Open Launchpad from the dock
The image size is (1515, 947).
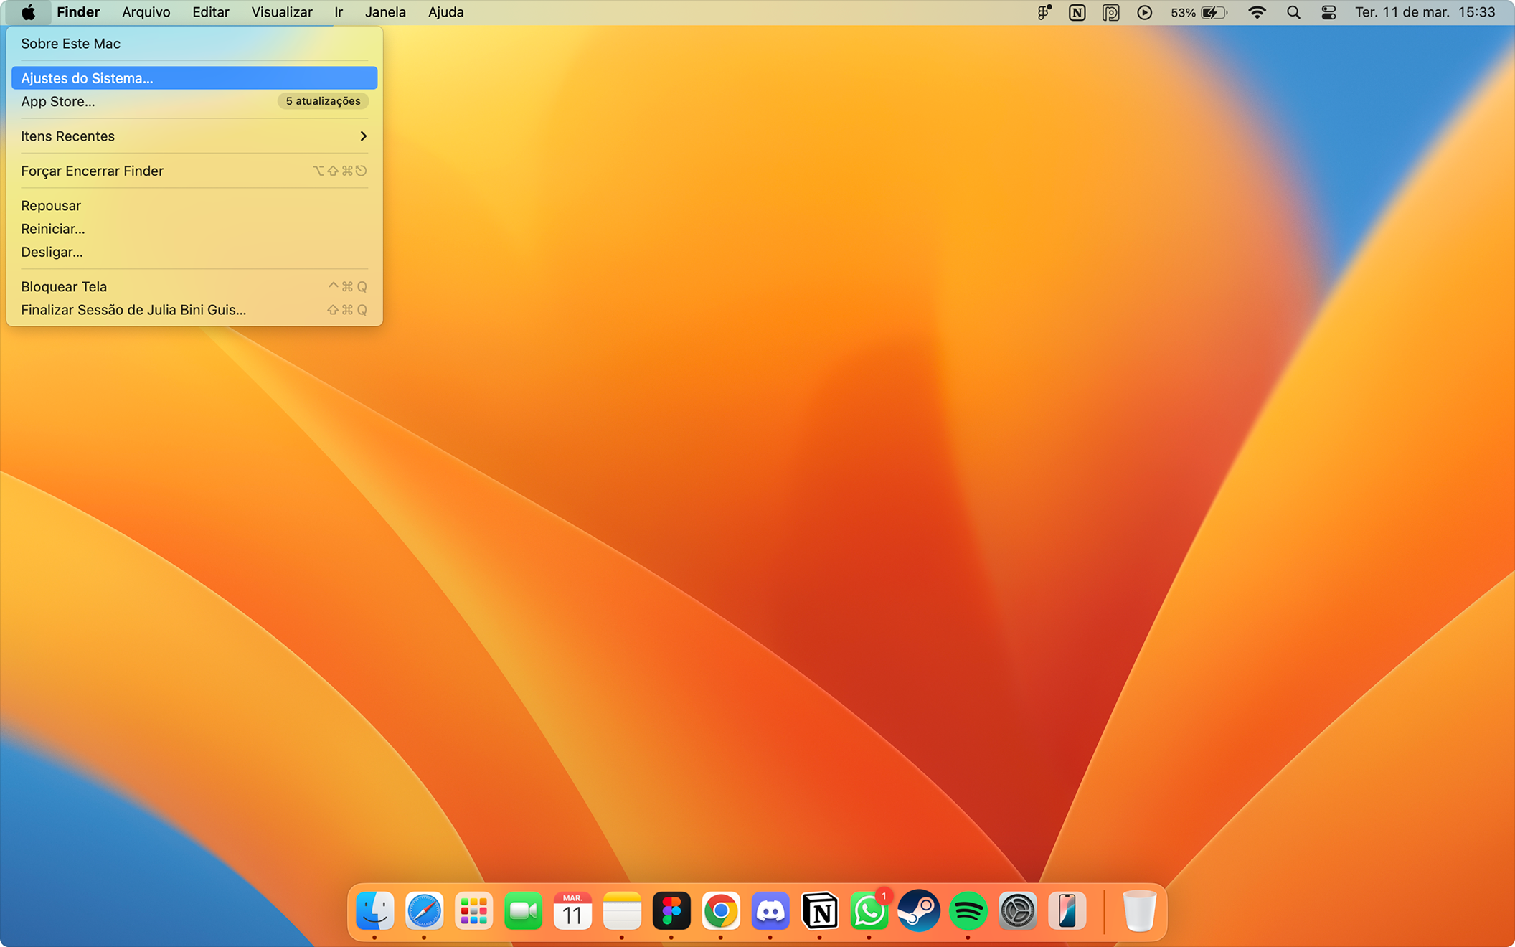point(473,911)
